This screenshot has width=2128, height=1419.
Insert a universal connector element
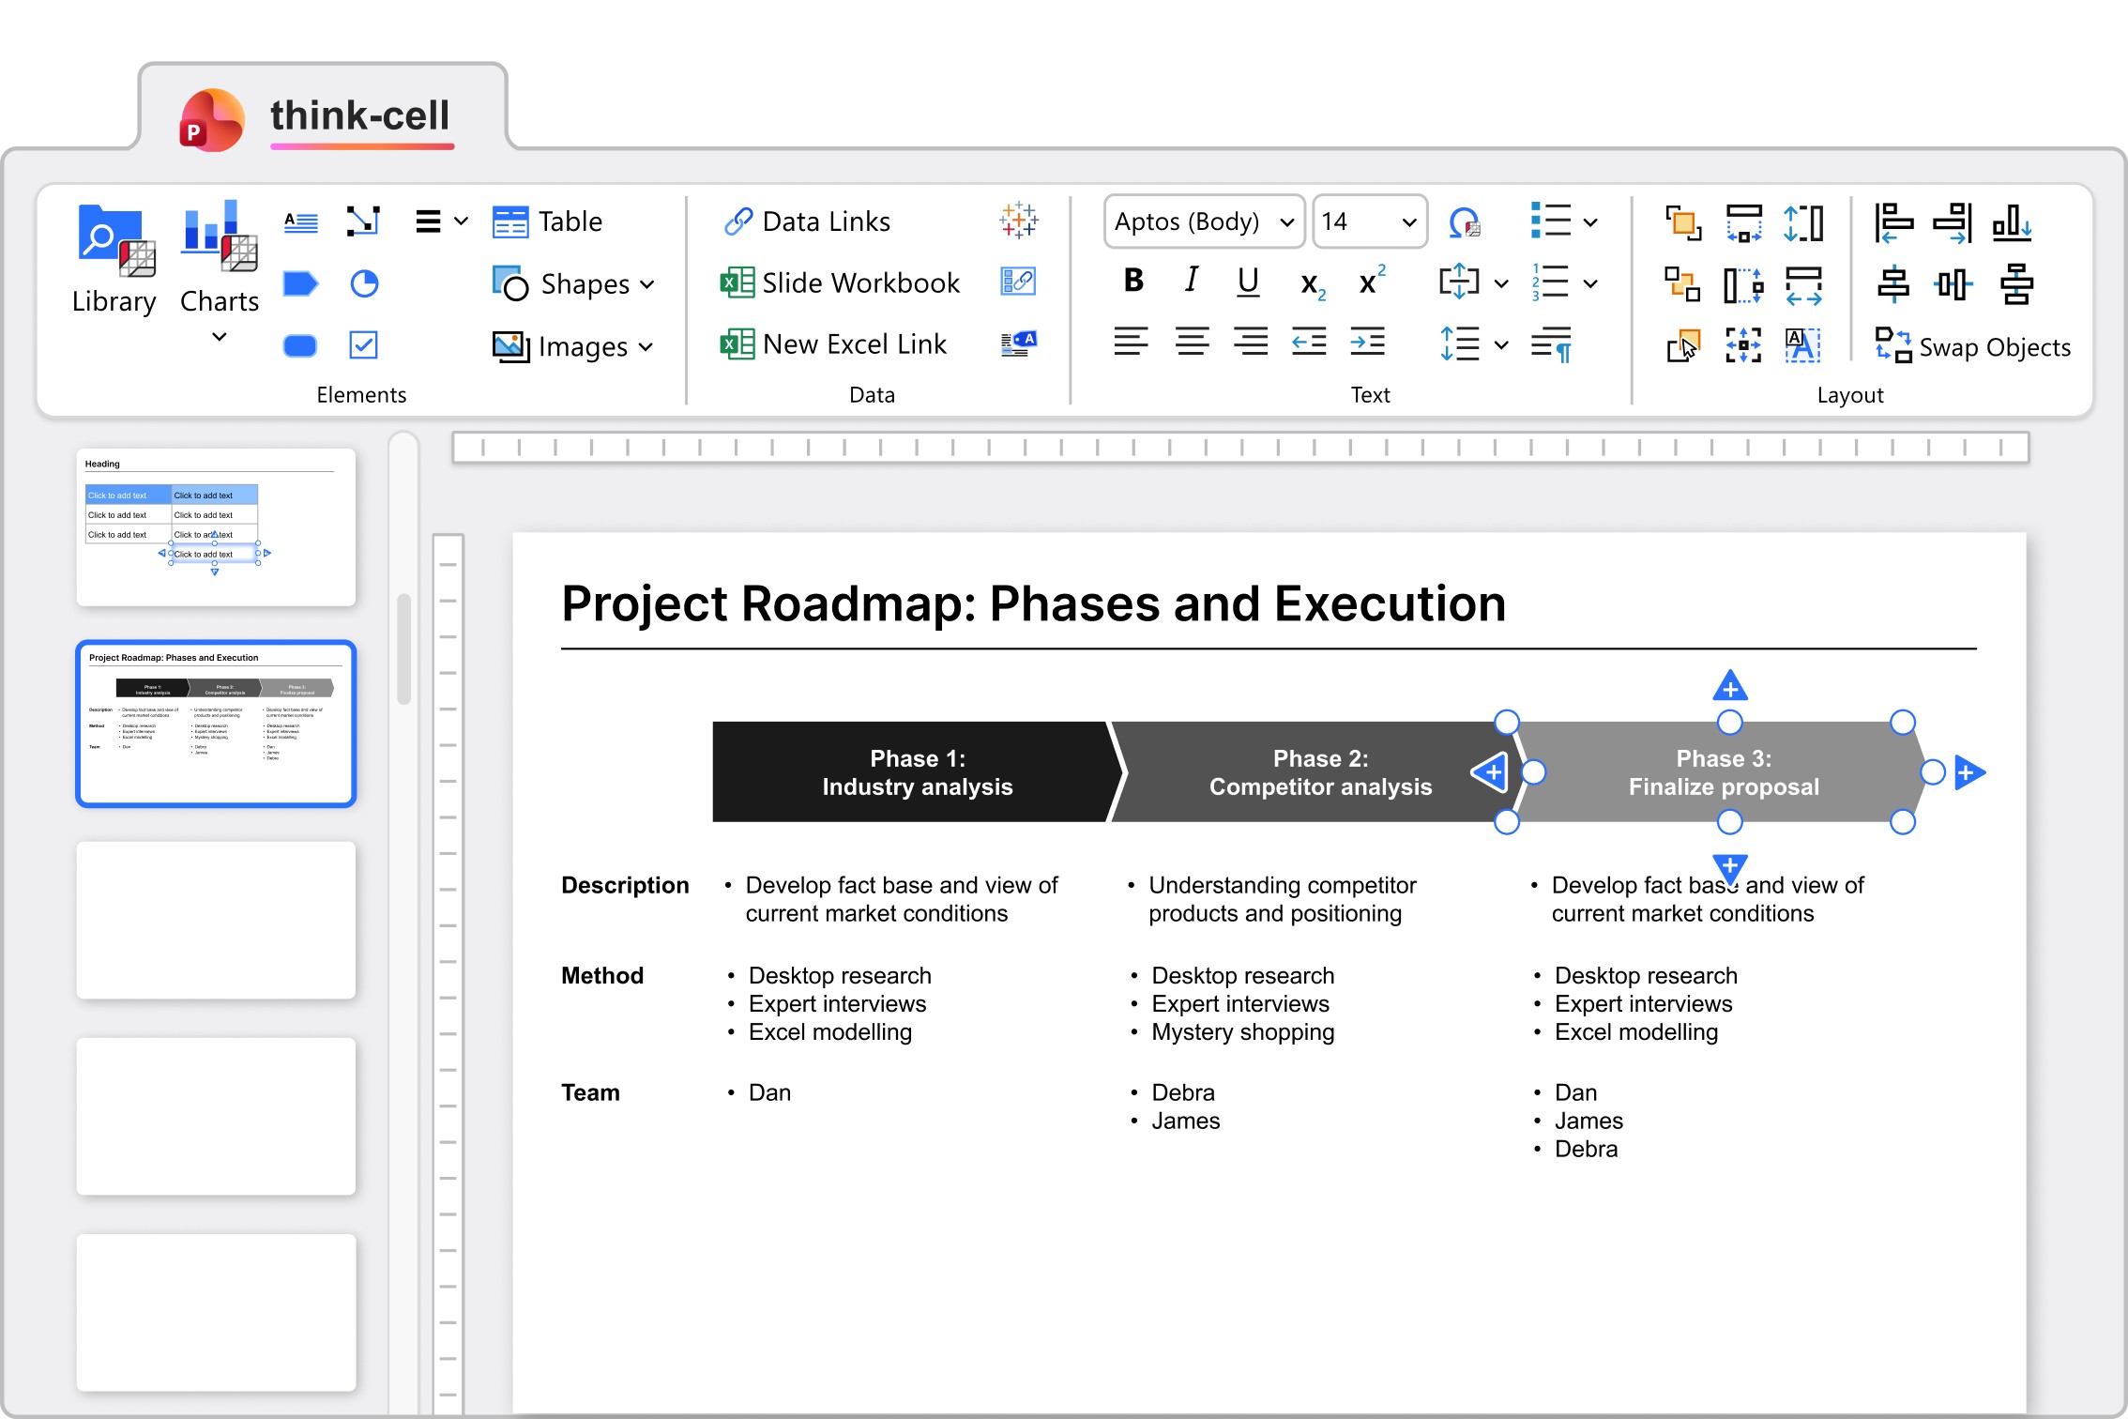363,221
